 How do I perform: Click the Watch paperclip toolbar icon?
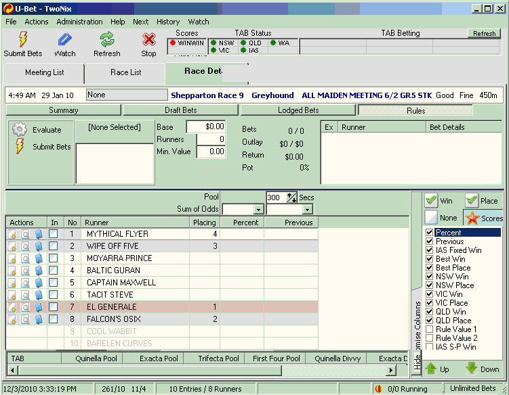[x=64, y=39]
